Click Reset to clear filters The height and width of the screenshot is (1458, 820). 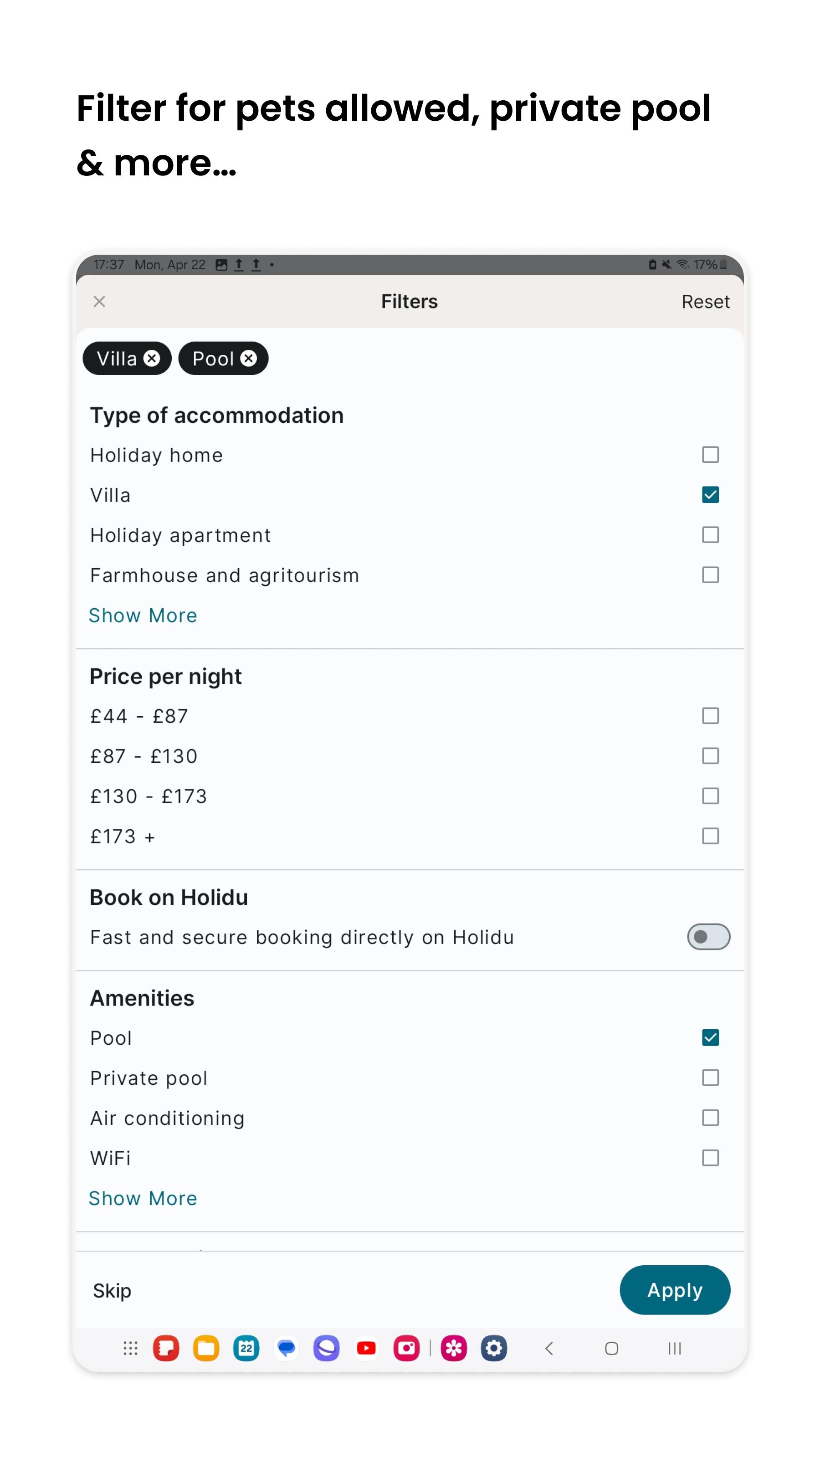pos(705,302)
